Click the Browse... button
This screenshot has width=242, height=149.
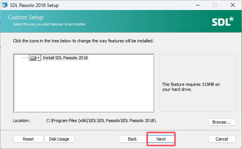(x=222, y=122)
